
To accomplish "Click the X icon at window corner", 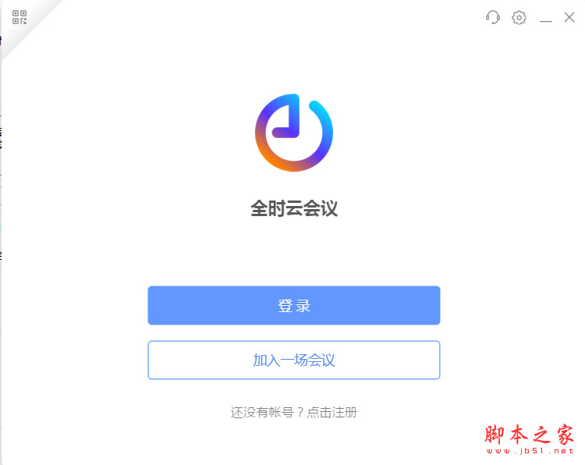I will 569,17.
